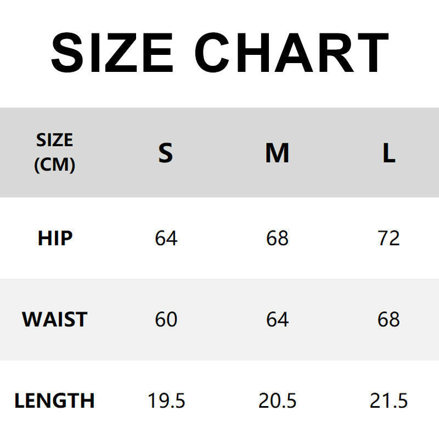Select the hip value 72 for size L
This screenshot has height=439, width=439.
coord(389,239)
